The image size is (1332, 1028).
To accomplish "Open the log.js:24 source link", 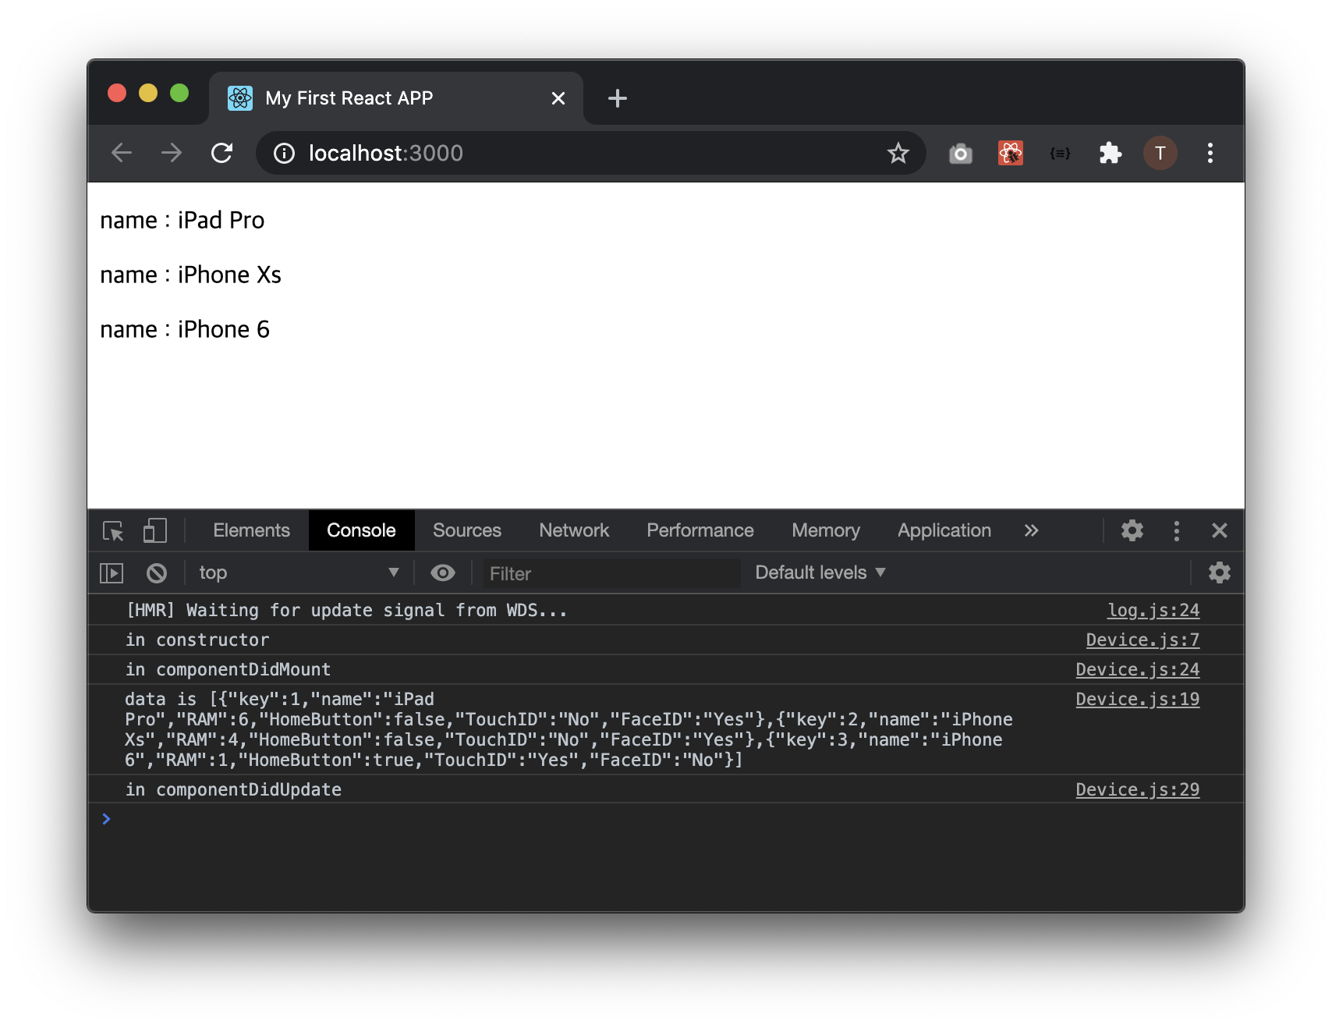I will (1153, 611).
